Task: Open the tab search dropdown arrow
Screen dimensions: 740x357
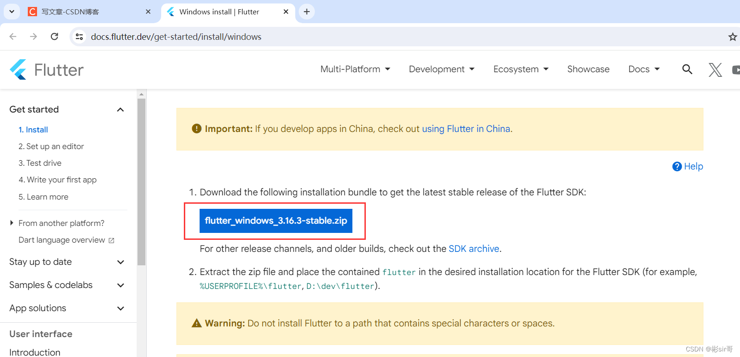Action: pos(12,12)
